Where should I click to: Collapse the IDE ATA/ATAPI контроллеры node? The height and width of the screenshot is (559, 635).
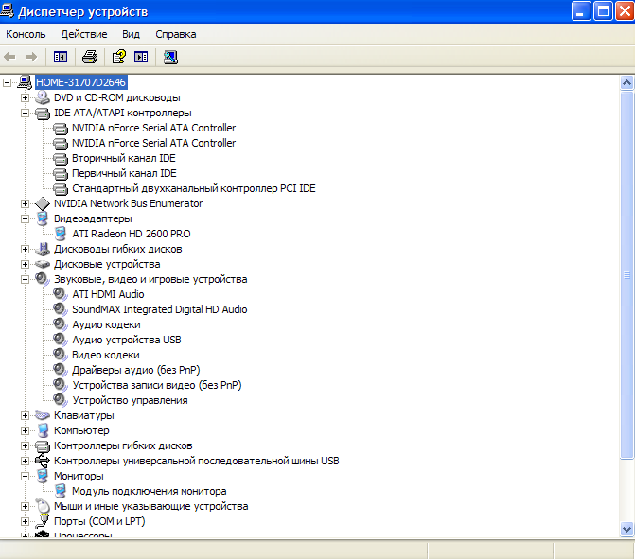click(25, 113)
